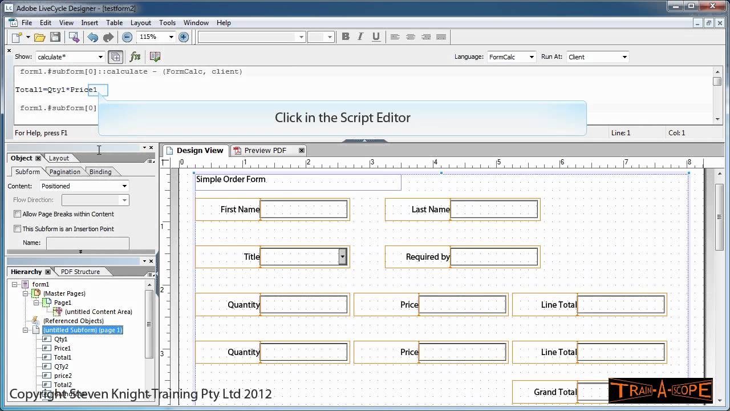Switch to the PDF Structure tab
730x411 pixels.
click(80, 272)
